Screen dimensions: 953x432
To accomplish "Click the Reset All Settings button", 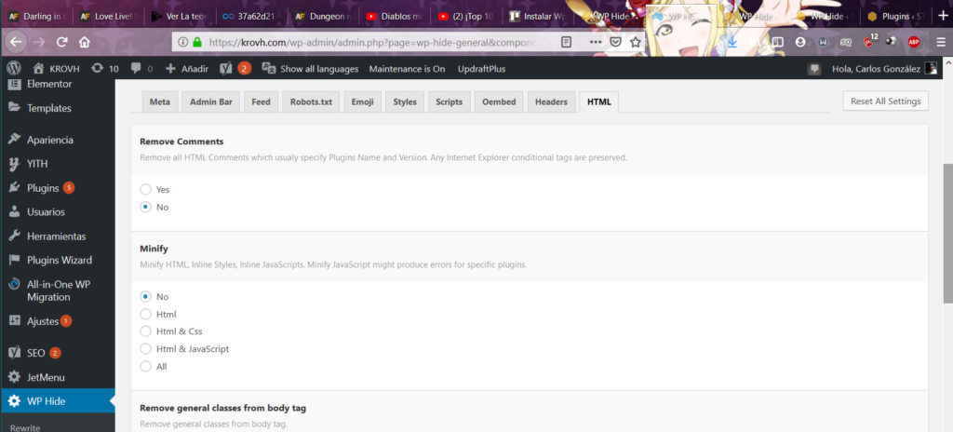I will point(884,101).
